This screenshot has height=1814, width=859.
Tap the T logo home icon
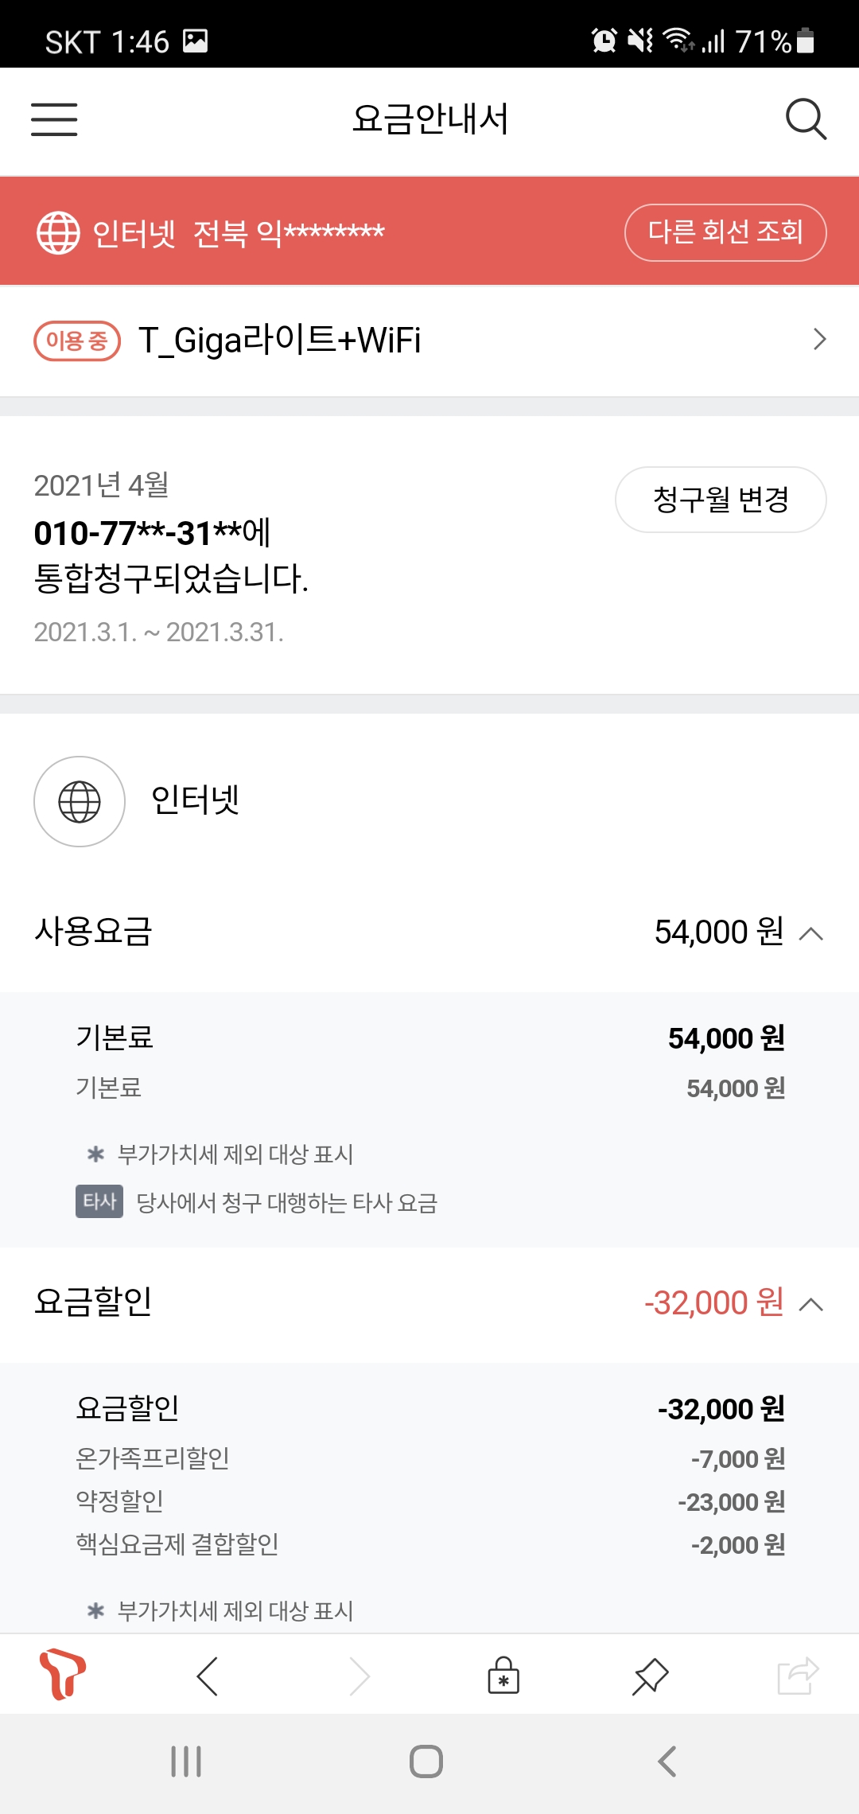coord(63,1674)
